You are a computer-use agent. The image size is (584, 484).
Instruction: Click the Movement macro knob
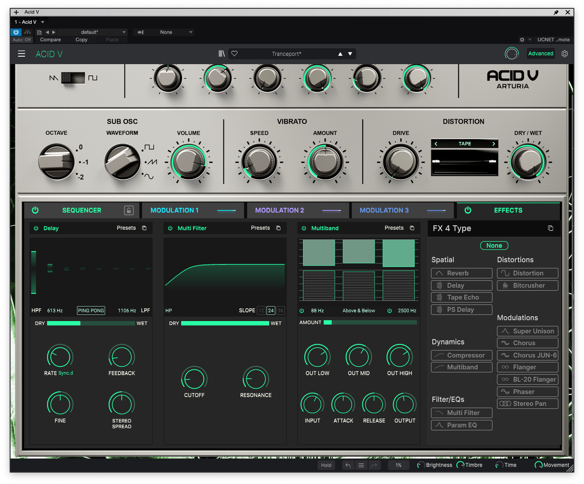click(x=538, y=465)
